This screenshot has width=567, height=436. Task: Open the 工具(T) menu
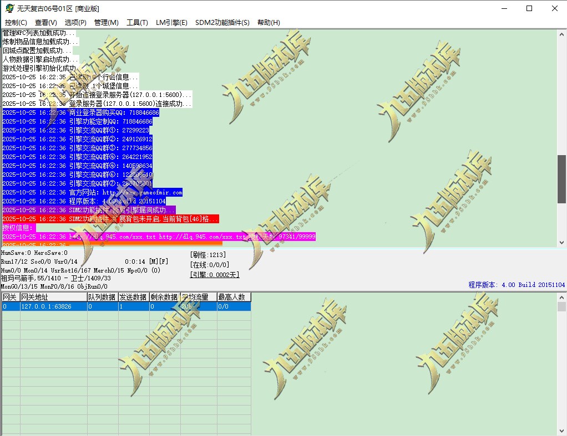click(138, 22)
